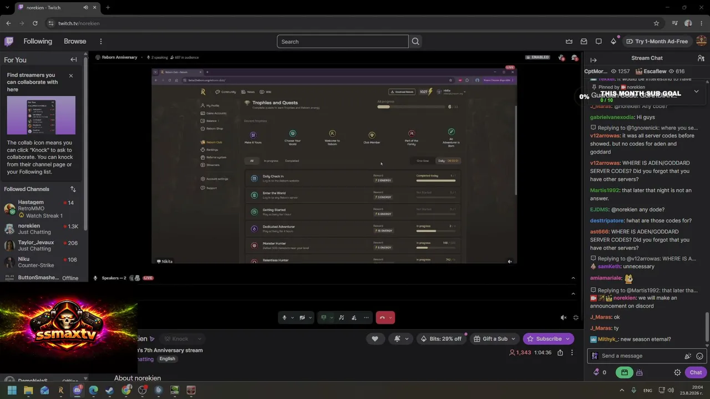Open the Browse page
The height and width of the screenshot is (399, 710).
pyautogui.click(x=75, y=42)
